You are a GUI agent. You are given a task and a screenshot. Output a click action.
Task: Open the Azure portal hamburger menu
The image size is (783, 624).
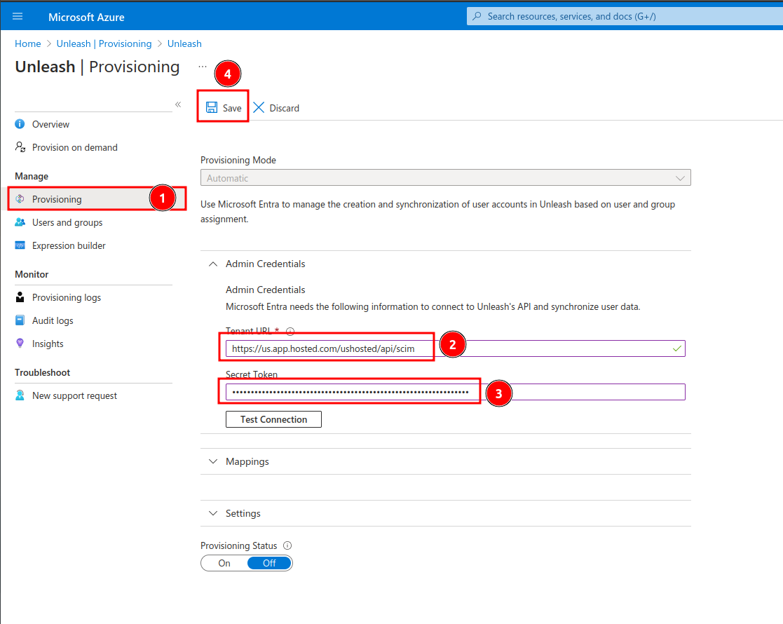(x=18, y=15)
